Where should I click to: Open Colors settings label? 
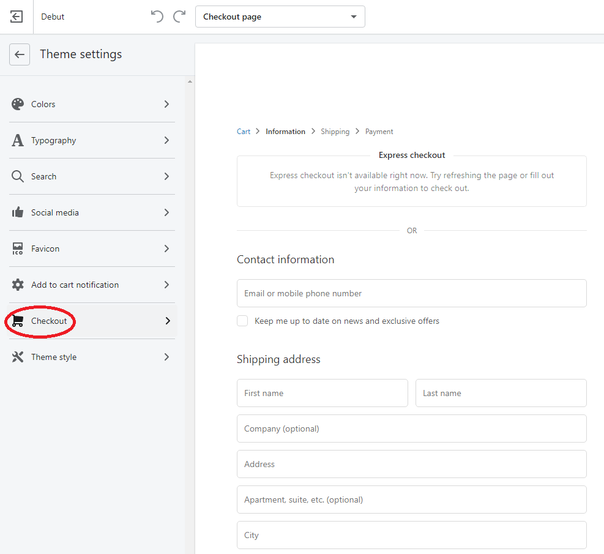point(43,104)
